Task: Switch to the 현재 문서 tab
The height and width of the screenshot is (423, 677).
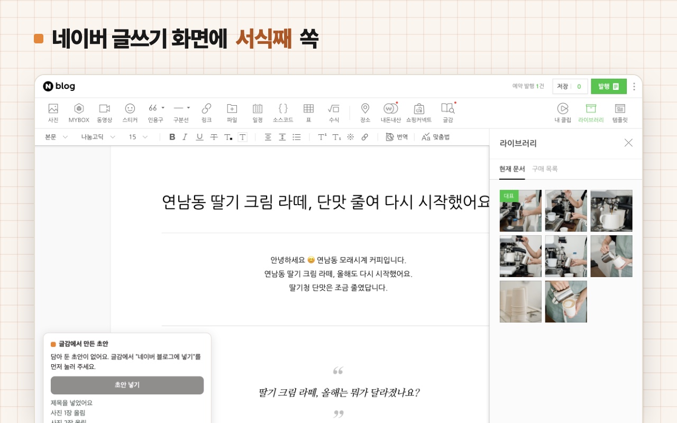Action: (512, 169)
